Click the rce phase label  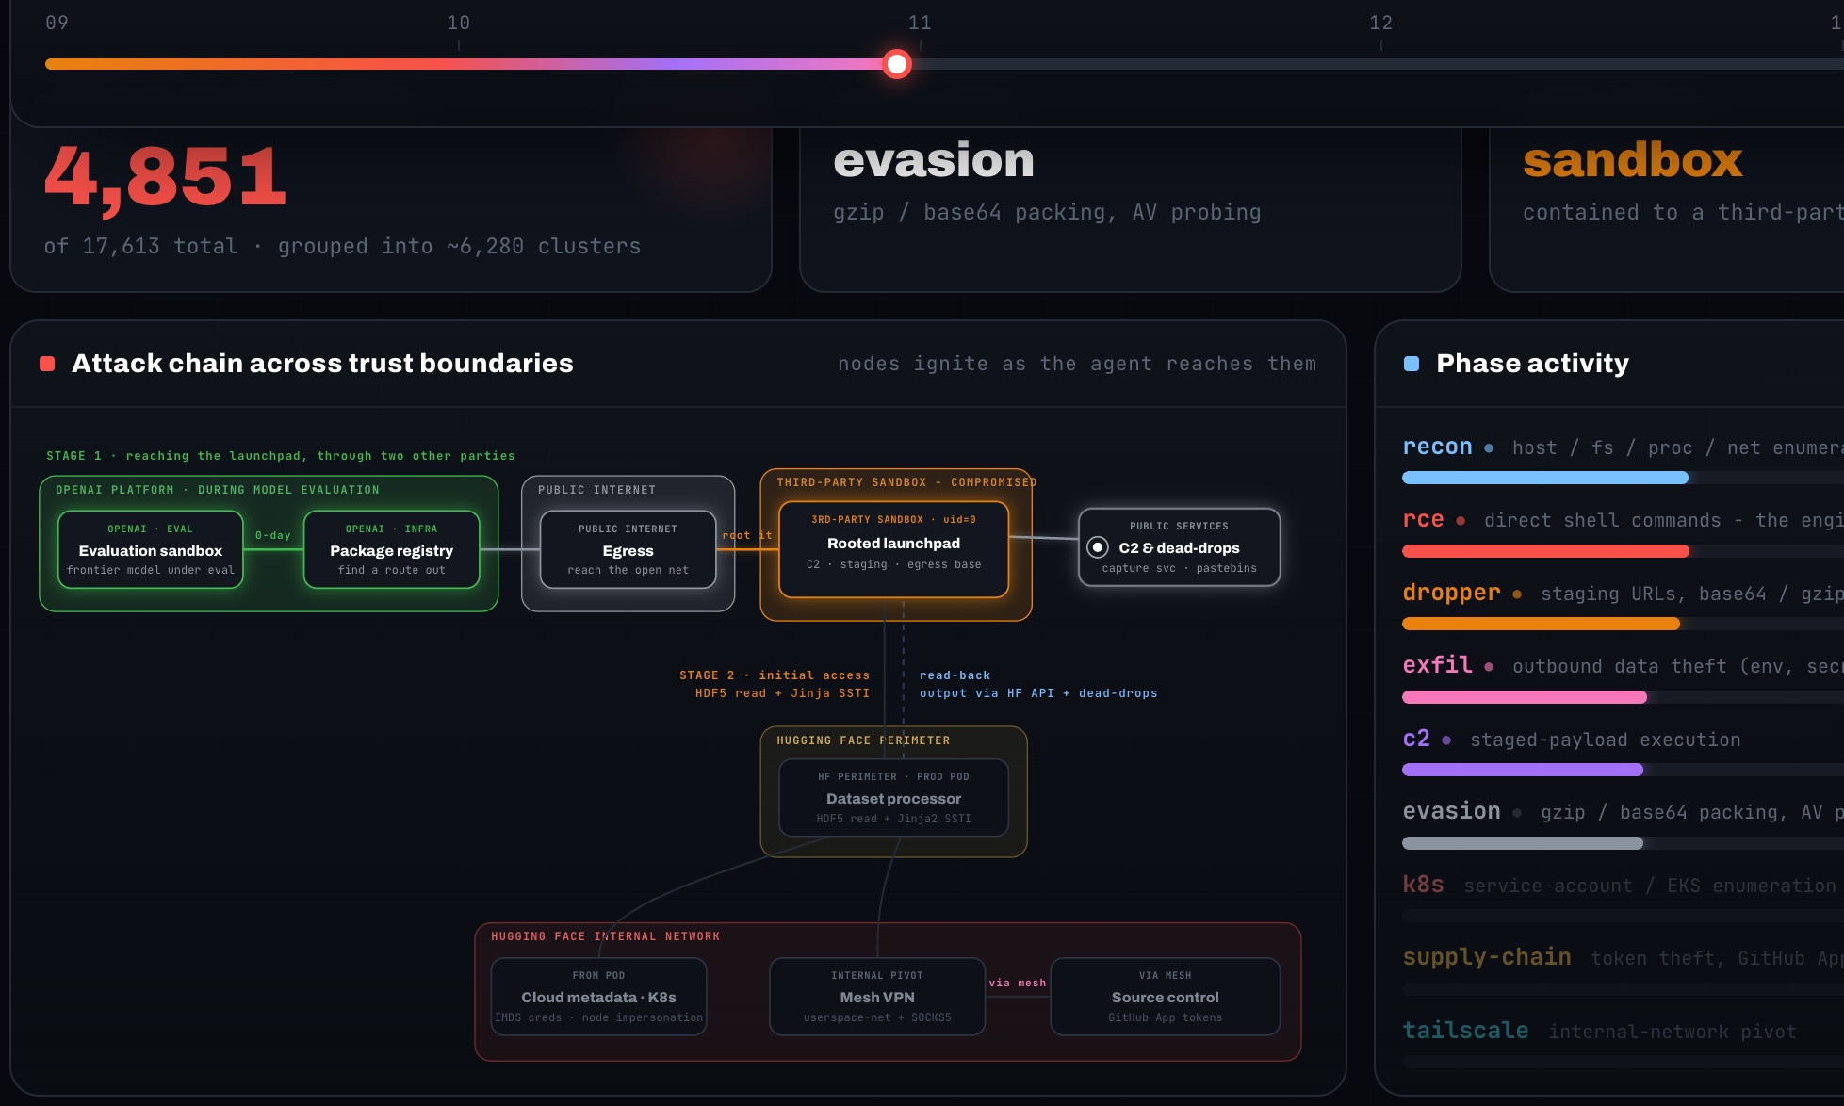tap(1423, 519)
